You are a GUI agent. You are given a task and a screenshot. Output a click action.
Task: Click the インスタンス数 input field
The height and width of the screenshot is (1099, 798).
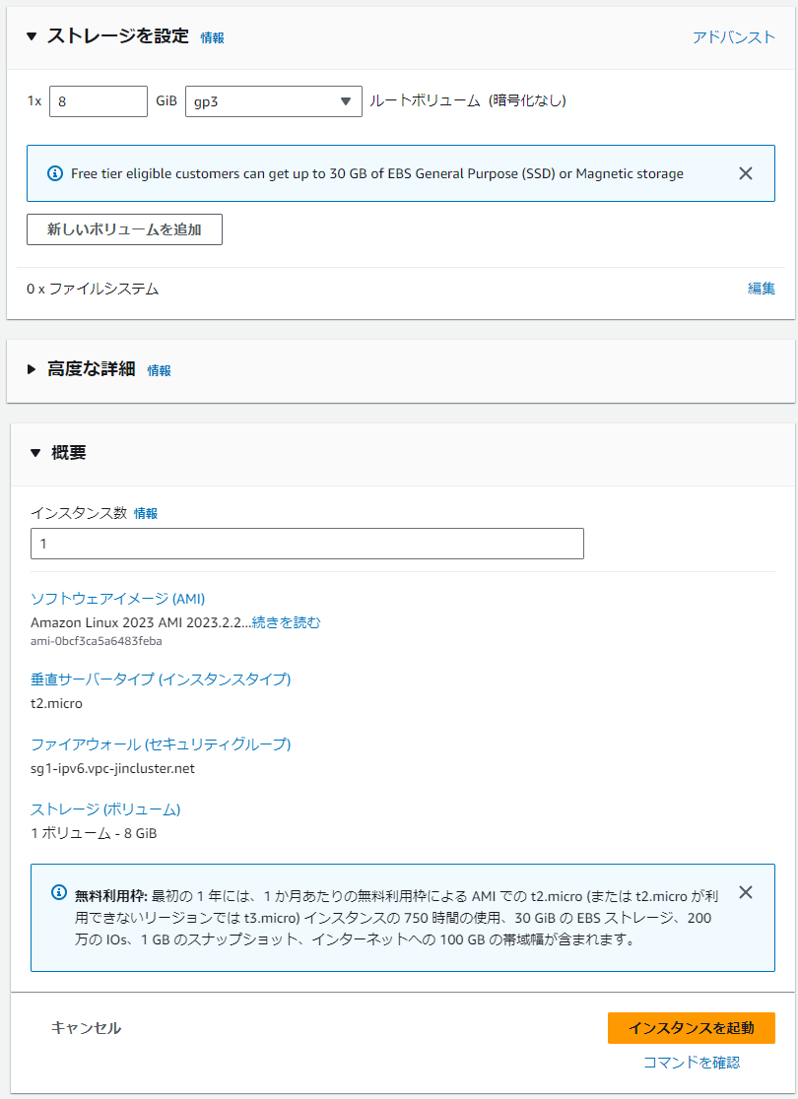click(x=306, y=544)
